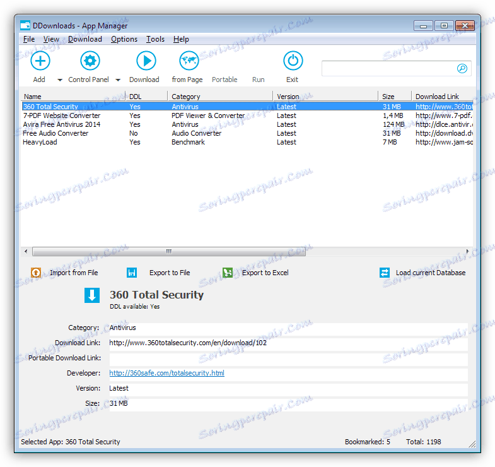This screenshot has height=467, width=495.
Task: Click the Export to Excel label
Action: click(x=265, y=273)
